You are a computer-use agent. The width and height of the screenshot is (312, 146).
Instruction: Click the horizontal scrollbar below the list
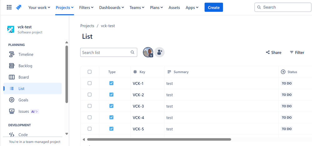click(x=159, y=139)
